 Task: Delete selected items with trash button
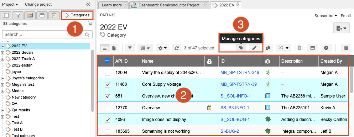346,48
